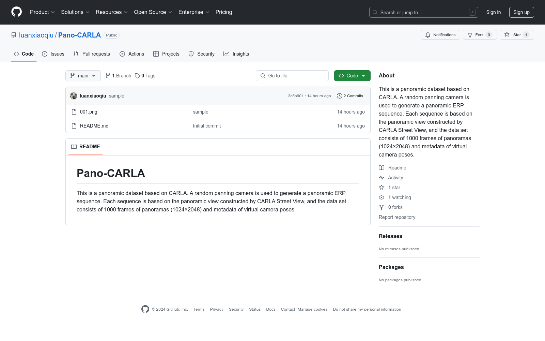Open the Packages heading link
Image resolution: width=545 pixels, height=341 pixels.
(391, 267)
